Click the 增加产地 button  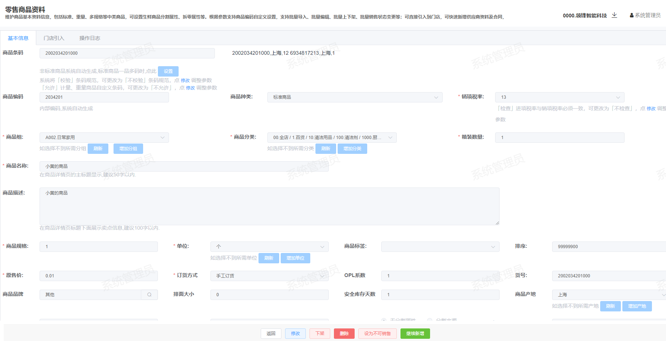click(x=637, y=306)
